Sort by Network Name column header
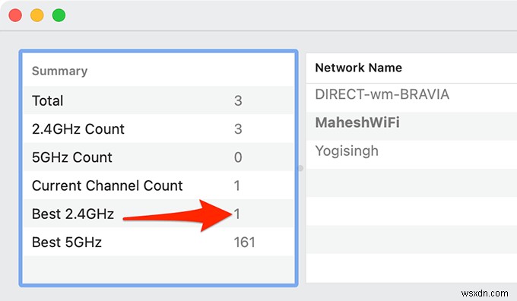The width and height of the screenshot is (517, 301). pos(358,68)
